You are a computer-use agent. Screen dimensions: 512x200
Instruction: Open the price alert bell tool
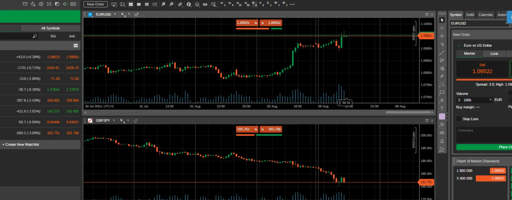[x=442, y=141]
